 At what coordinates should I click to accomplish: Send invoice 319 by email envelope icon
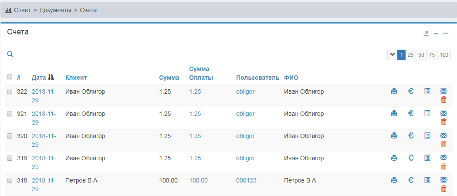click(443, 158)
